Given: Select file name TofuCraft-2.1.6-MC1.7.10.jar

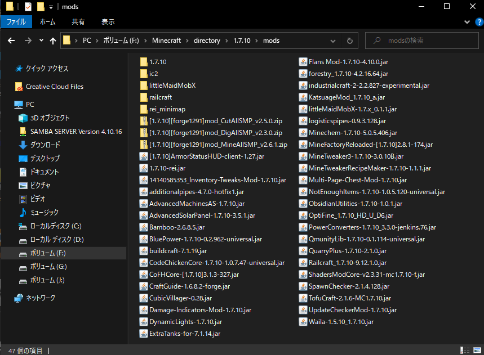Looking at the screenshot, I should click(x=350, y=298).
